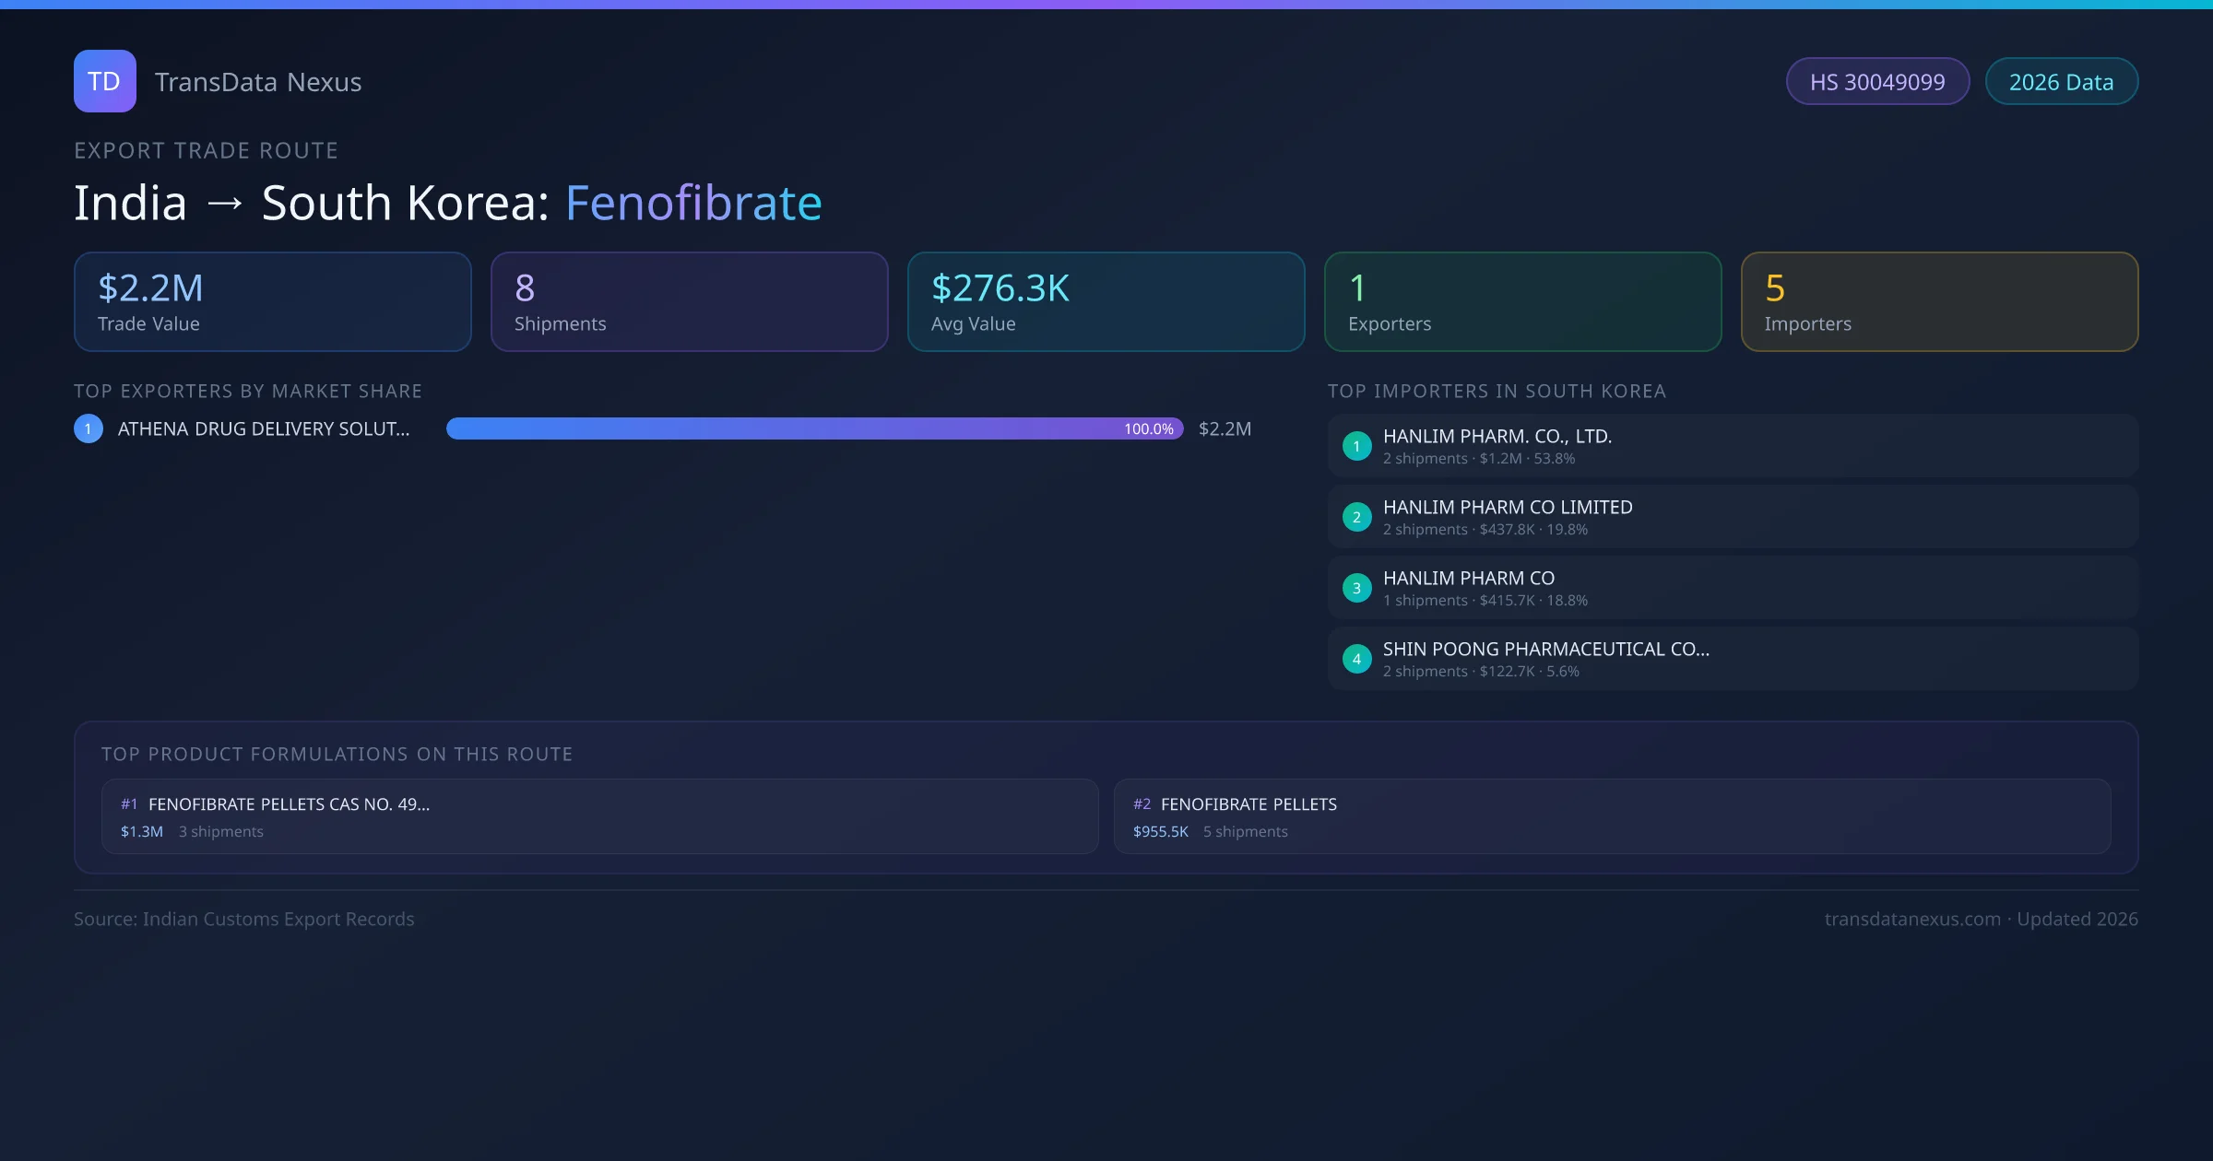Image resolution: width=2213 pixels, height=1161 pixels.
Task: Click the transdatanexus.com footer link
Action: pyautogui.click(x=1912, y=919)
